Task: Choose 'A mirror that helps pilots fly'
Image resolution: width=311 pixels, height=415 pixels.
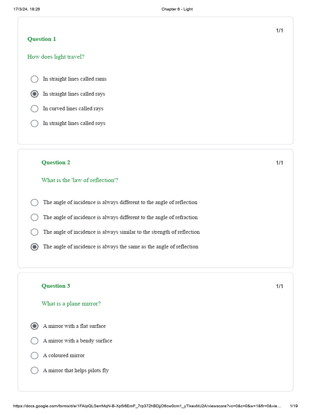Action: point(35,370)
